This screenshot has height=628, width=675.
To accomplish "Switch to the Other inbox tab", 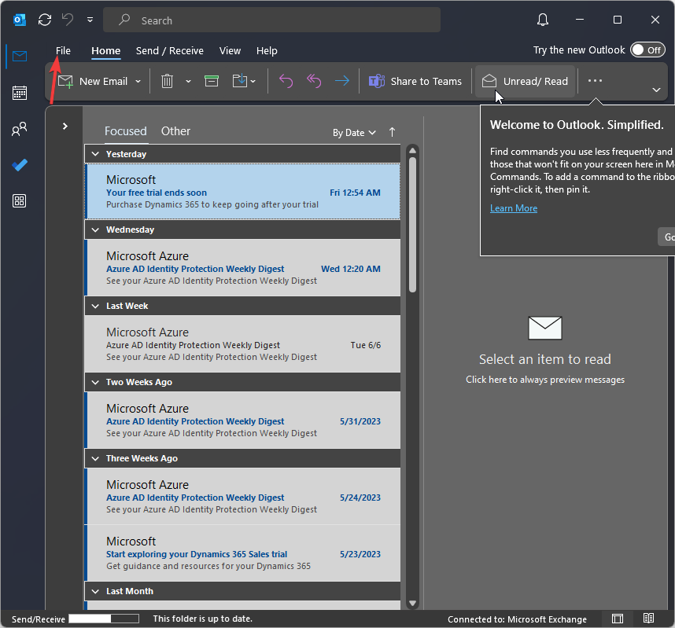I will (175, 131).
